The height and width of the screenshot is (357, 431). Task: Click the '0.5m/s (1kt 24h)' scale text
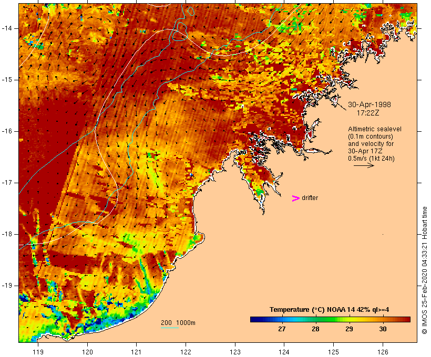point(371,159)
